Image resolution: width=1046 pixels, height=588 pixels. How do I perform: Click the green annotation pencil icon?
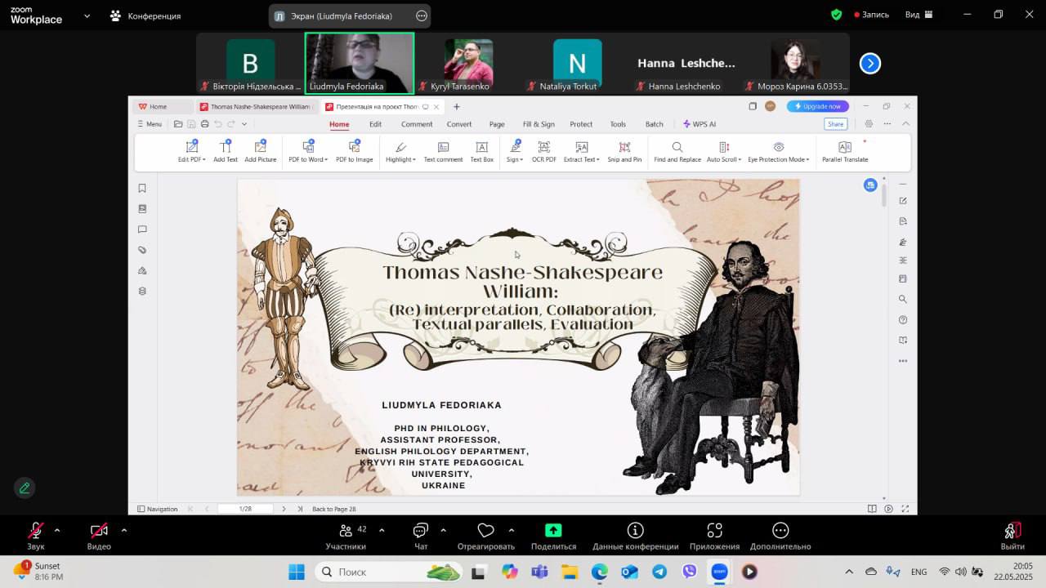(x=25, y=488)
